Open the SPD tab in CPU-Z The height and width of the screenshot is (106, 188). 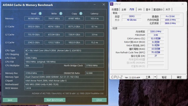(140, 9)
